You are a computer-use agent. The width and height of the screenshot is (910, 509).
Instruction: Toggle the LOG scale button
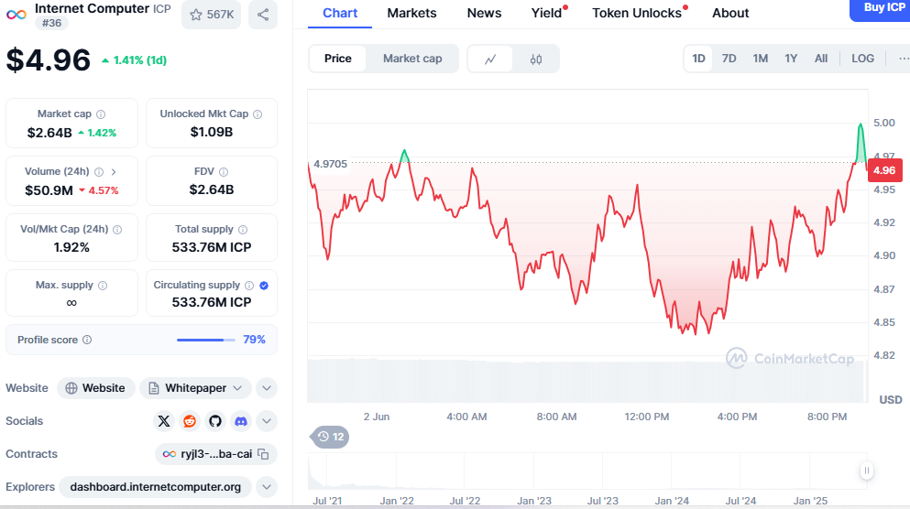pos(862,59)
